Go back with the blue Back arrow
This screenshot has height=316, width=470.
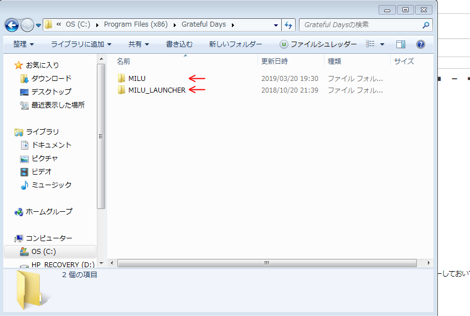(12, 25)
